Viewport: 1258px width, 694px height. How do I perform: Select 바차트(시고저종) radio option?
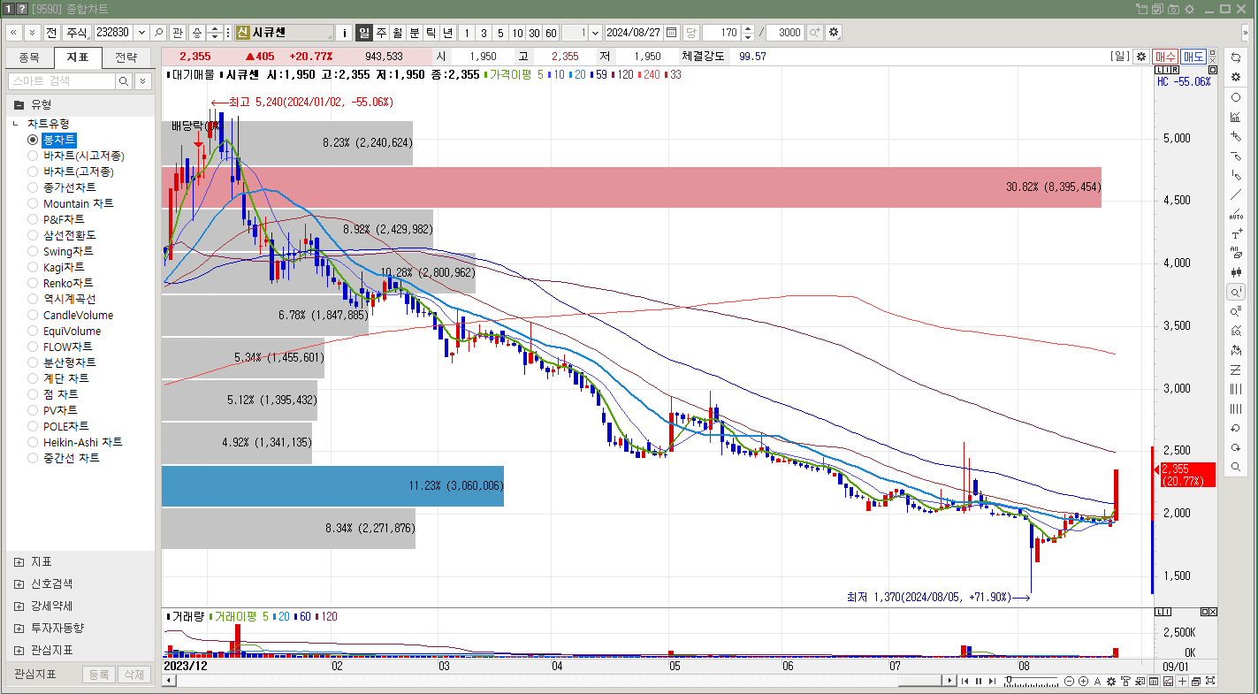pyautogui.click(x=33, y=156)
